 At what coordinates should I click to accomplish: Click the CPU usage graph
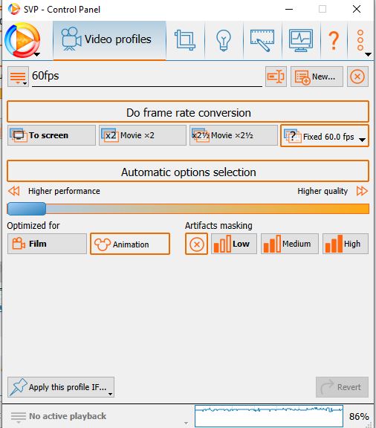[269, 416]
